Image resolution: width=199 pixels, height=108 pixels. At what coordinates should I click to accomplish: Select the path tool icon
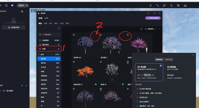(157, 5)
